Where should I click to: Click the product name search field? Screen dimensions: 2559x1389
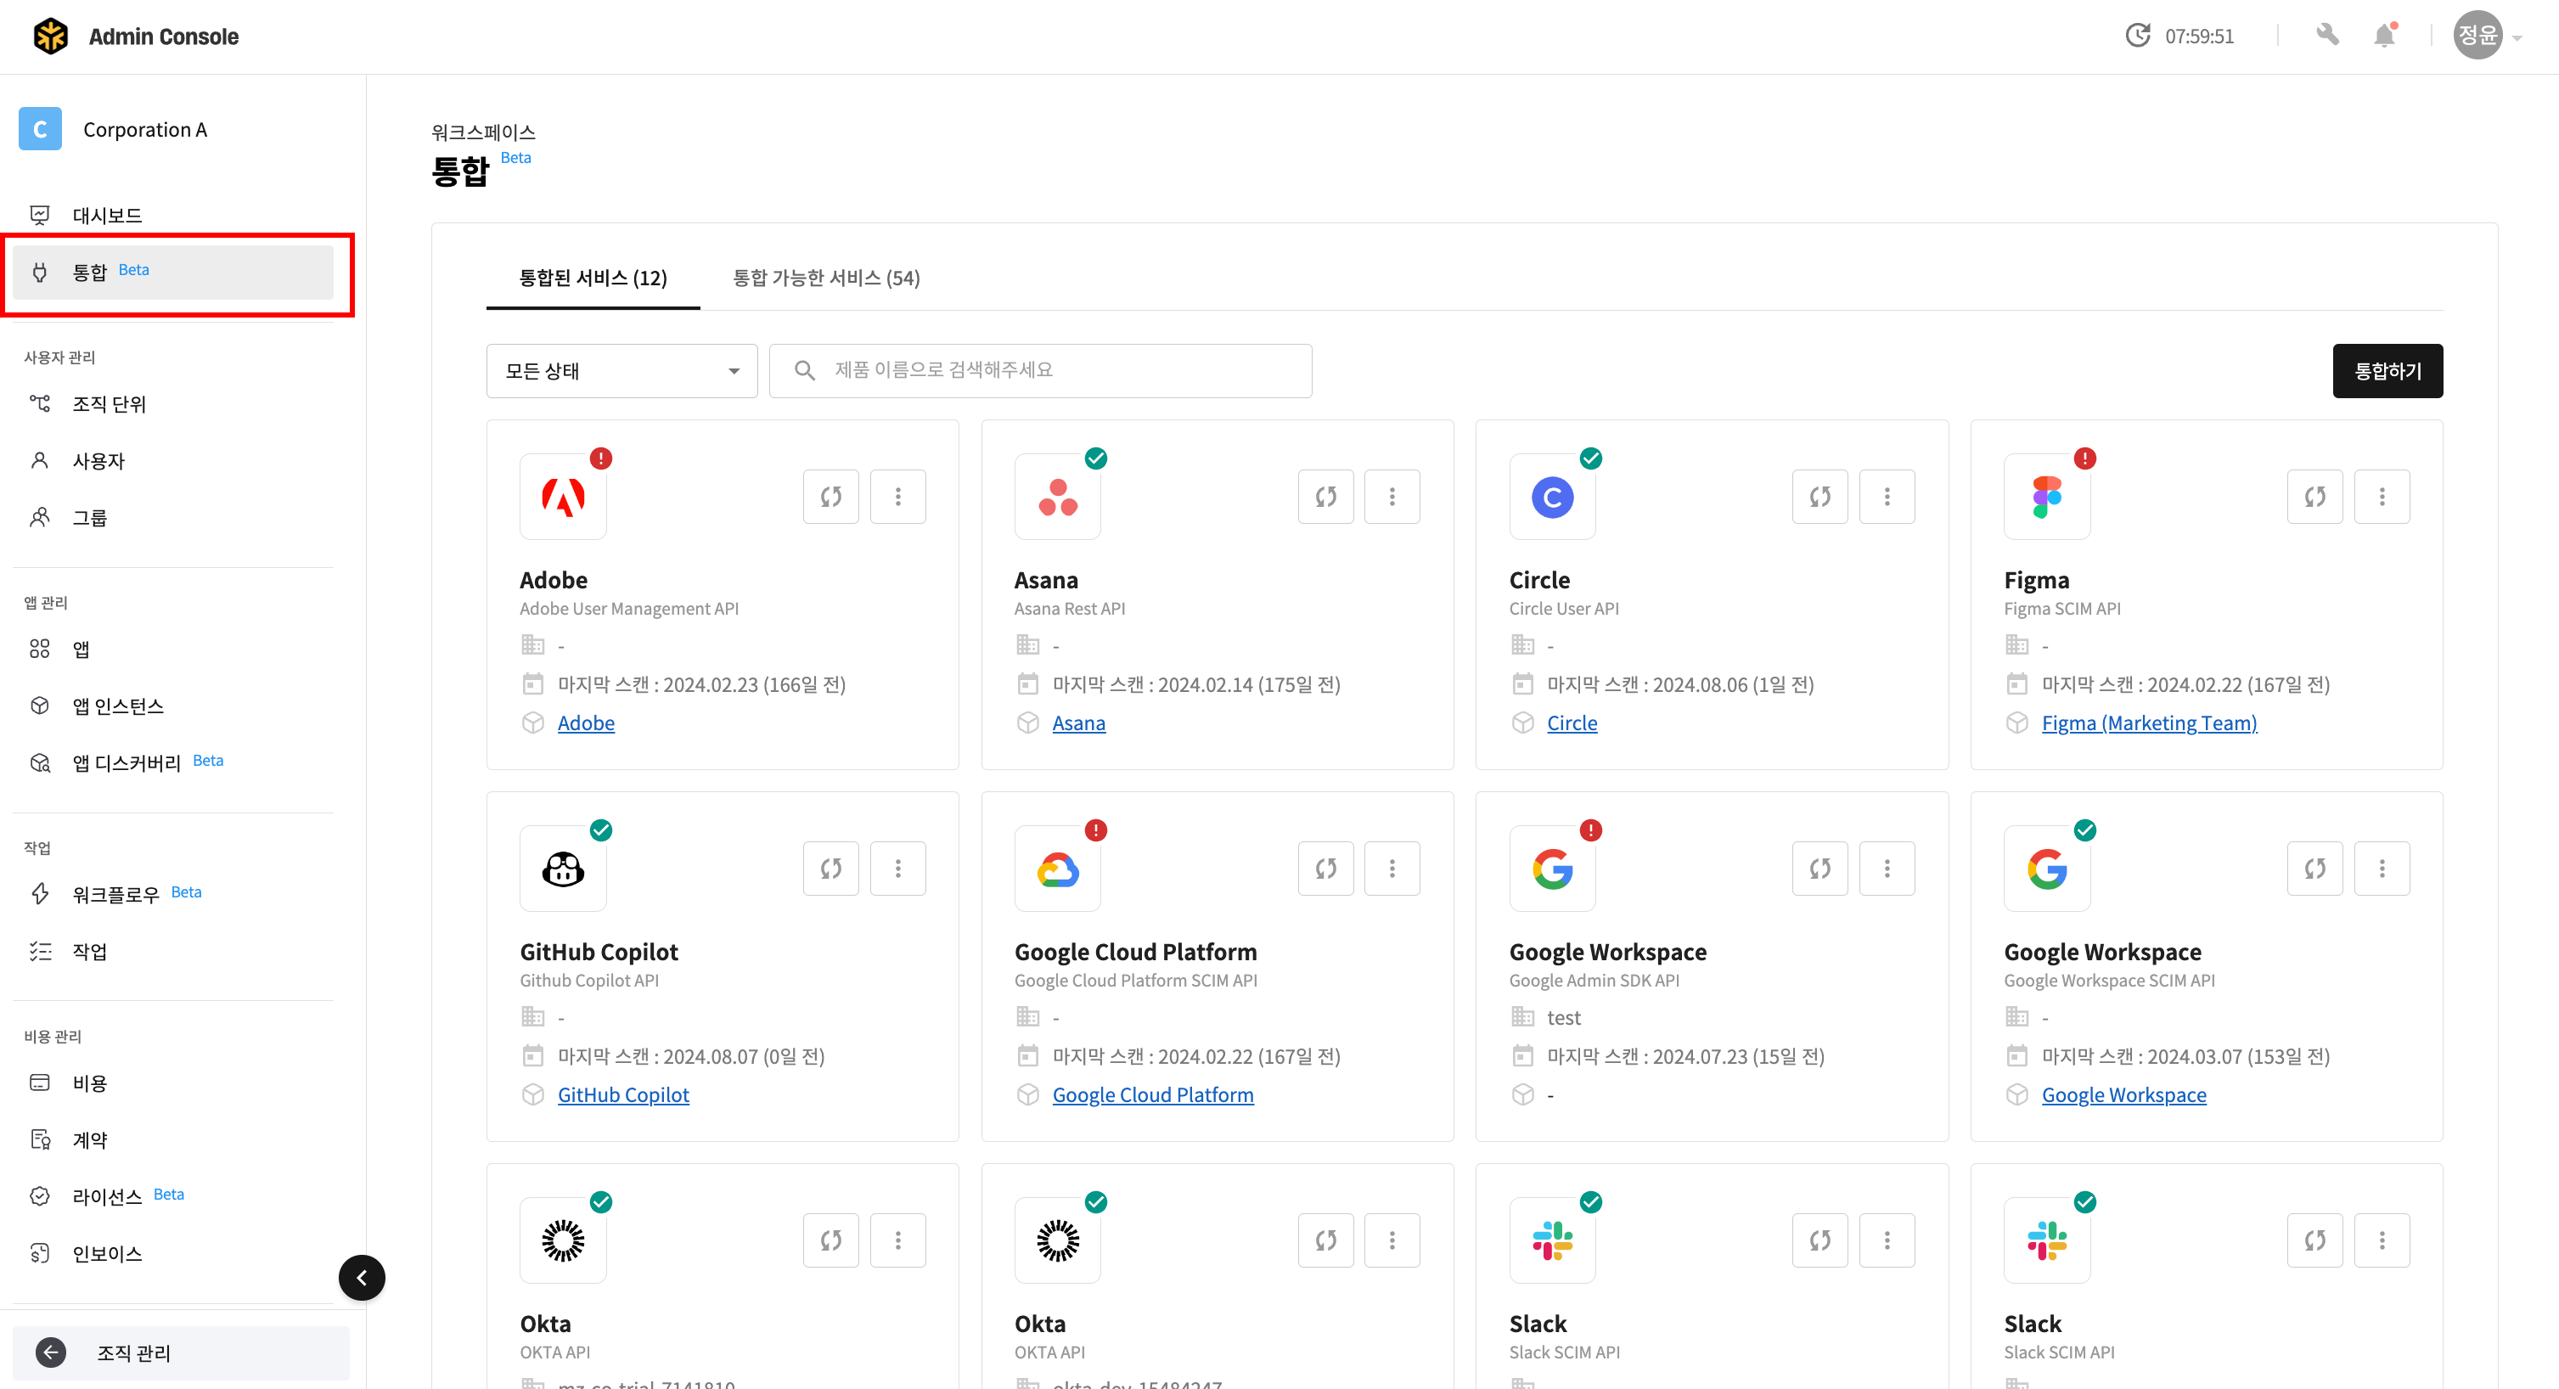1040,371
